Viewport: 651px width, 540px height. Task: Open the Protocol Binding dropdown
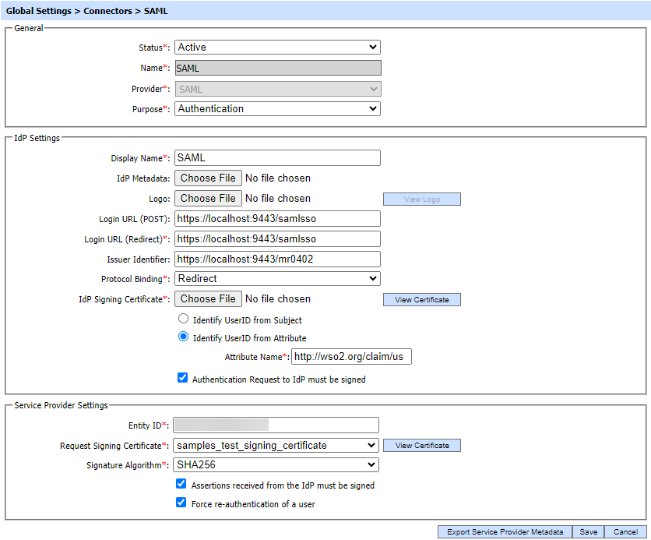pyautogui.click(x=277, y=279)
